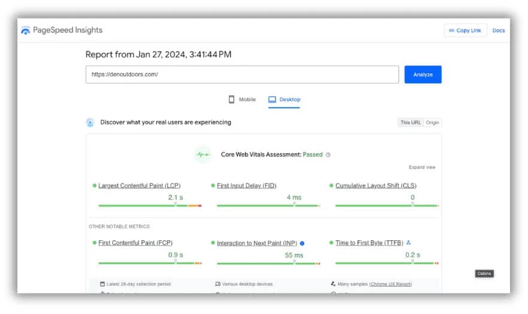Screen dimensions: 528x314
Task: Open the Chrome UX Report link
Action: (x=391, y=284)
